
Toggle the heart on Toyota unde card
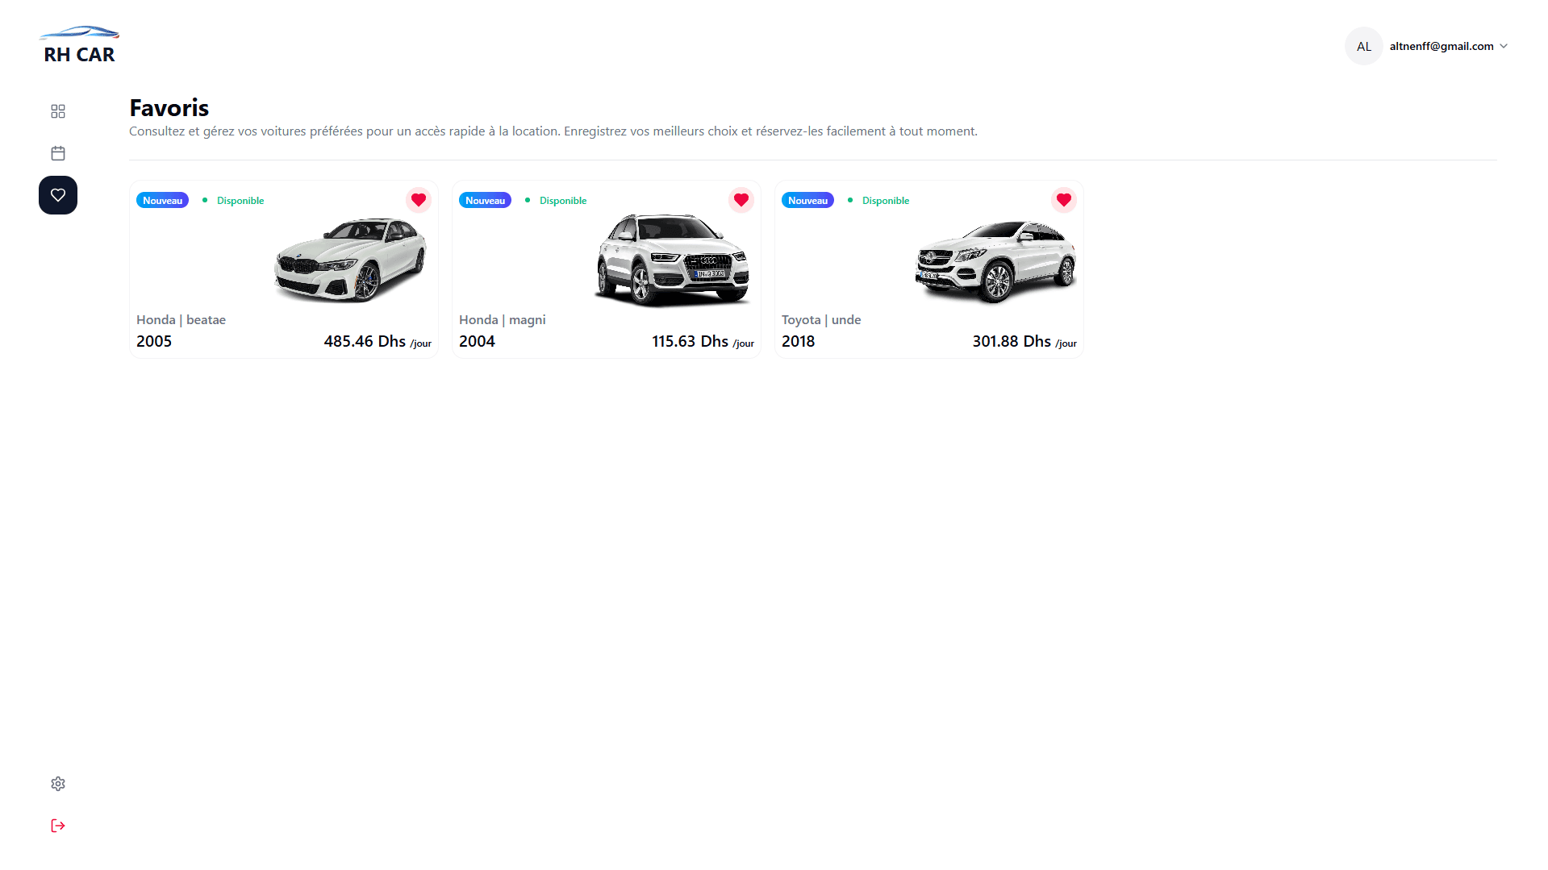(1063, 199)
